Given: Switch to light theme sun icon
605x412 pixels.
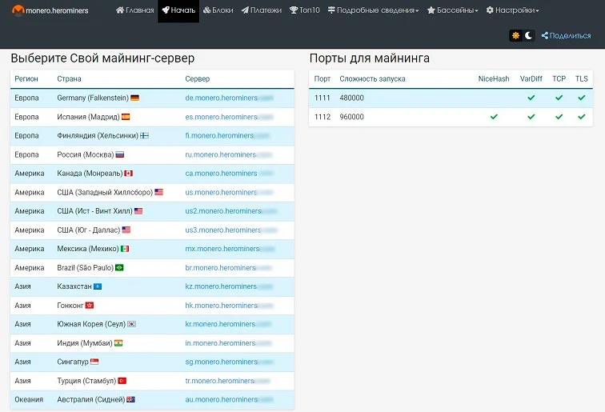Looking at the screenshot, I should coord(516,36).
